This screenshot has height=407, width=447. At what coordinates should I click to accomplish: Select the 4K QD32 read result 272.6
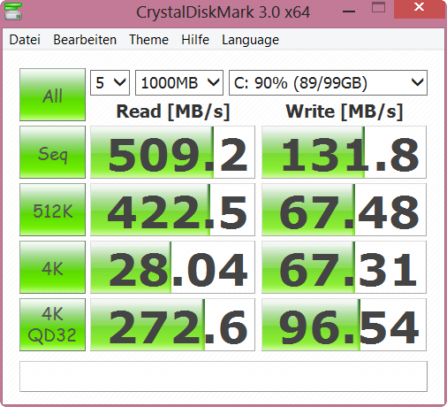coord(172,325)
